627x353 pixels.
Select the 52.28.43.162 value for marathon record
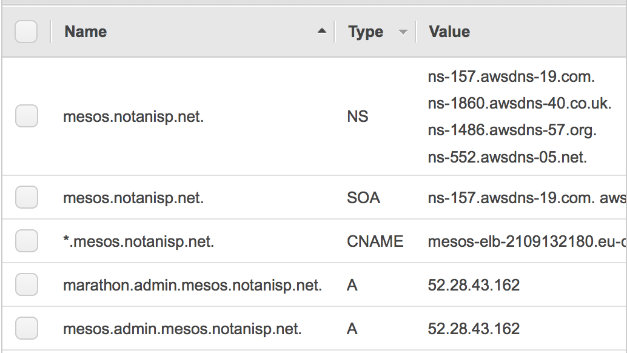click(x=474, y=285)
